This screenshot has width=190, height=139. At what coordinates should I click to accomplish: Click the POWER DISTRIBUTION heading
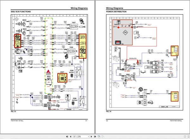tap(116, 12)
